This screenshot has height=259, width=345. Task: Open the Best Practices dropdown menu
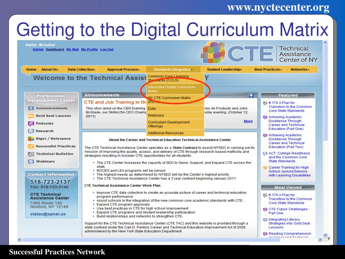click(x=268, y=69)
